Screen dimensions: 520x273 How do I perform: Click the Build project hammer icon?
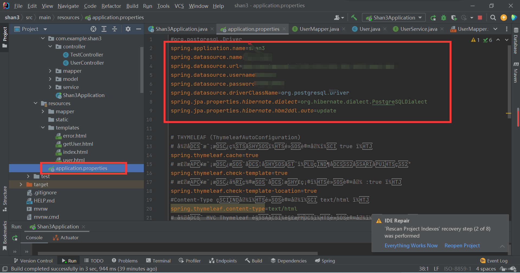click(x=354, y=18)
